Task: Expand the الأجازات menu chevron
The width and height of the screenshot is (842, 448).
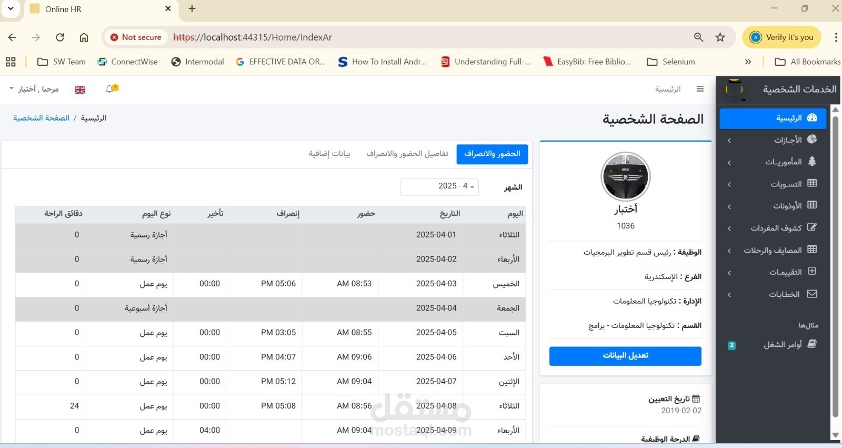Action: coord(729,141)
